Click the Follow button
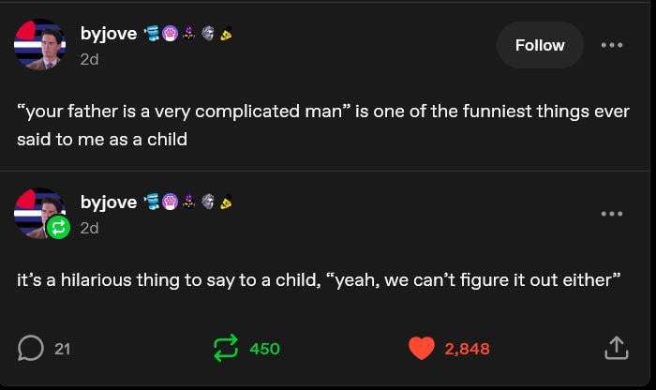The height and width of the screenshot is (390, 656). (539, 45)
